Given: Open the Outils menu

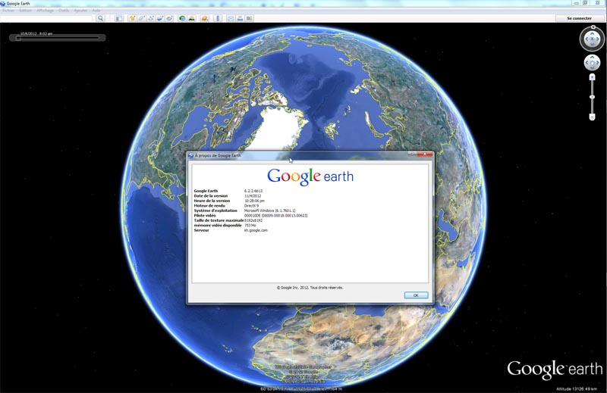Looking at the screenshot, I should coord(64,11).
